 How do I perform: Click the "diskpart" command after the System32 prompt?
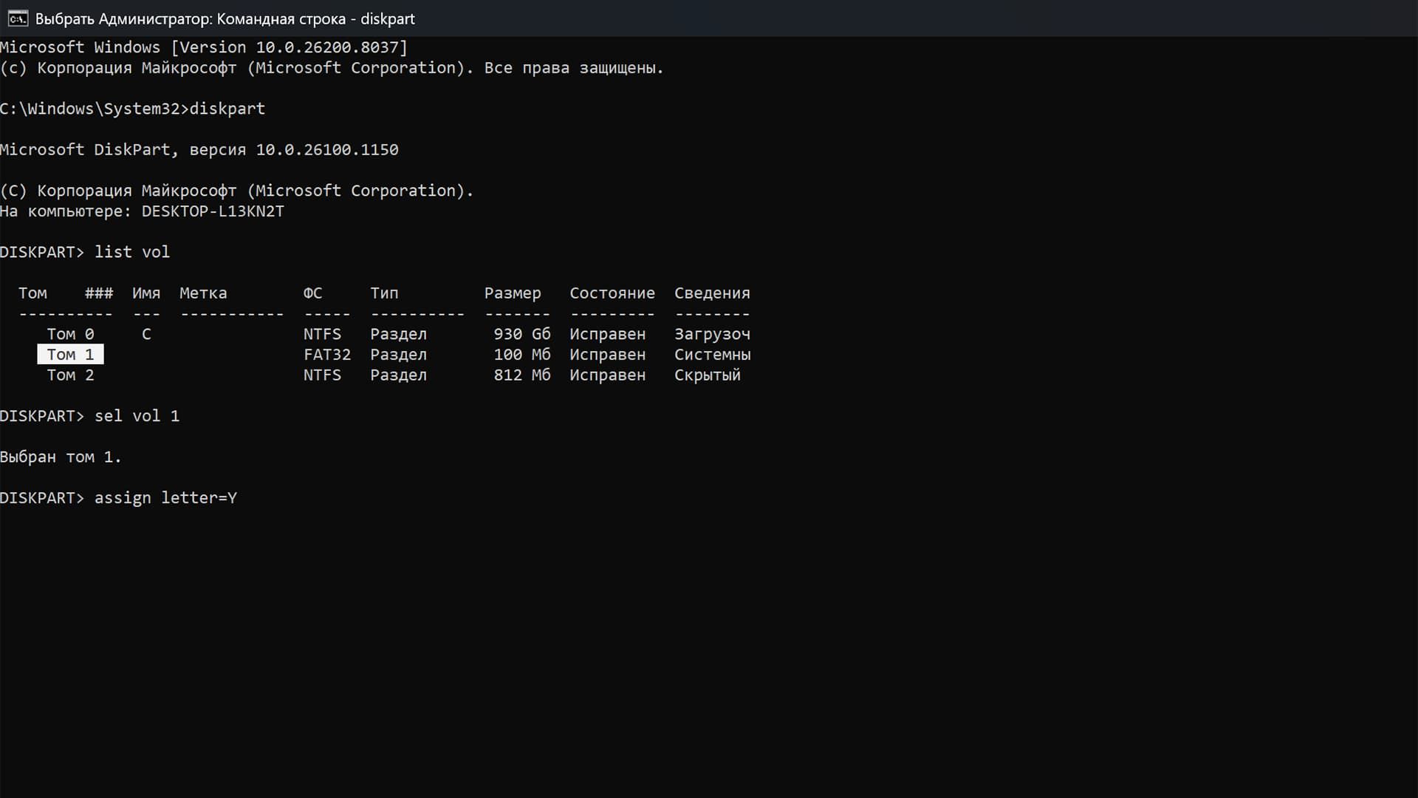[x=227, y=108]
